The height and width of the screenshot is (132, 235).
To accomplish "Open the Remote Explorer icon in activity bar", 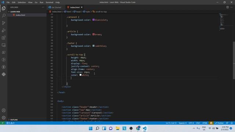I will pos(4,45).
